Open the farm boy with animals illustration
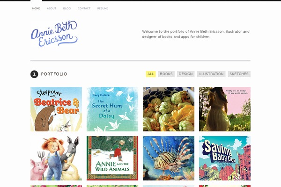The width and height of the screenshot is (281, 187). 56,158
